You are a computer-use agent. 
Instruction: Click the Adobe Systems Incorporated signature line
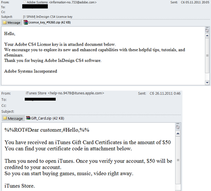(x=31, y=71)
